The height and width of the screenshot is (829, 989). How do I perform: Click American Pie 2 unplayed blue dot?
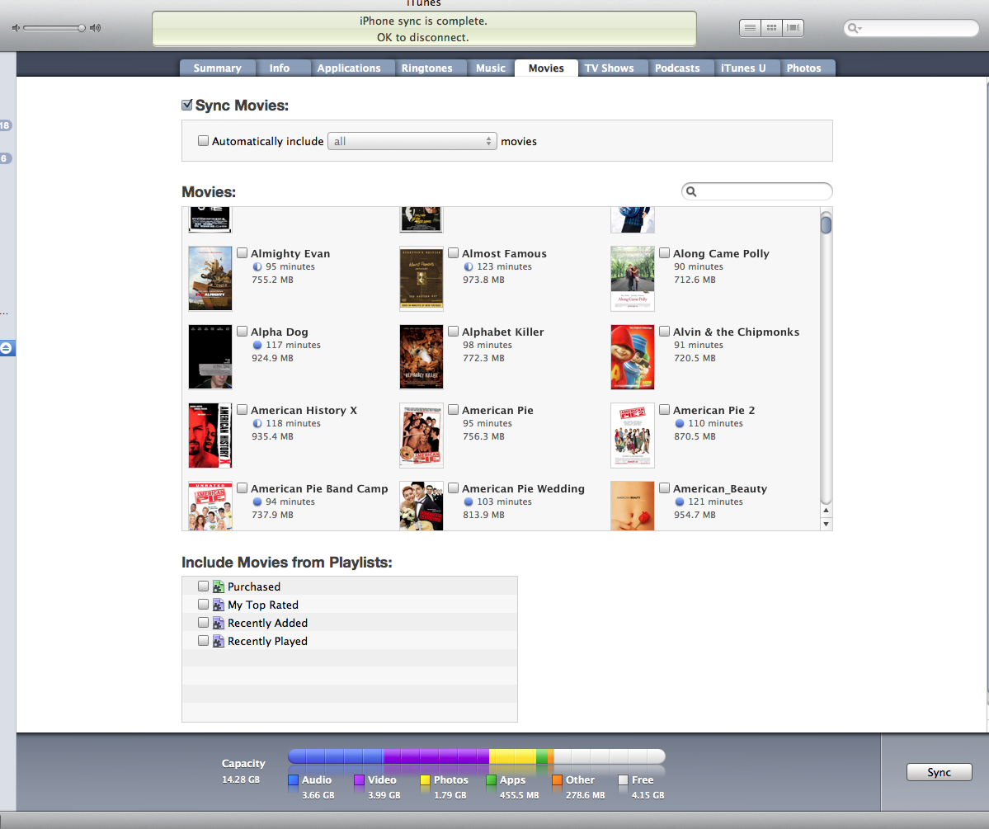point(680,423)
